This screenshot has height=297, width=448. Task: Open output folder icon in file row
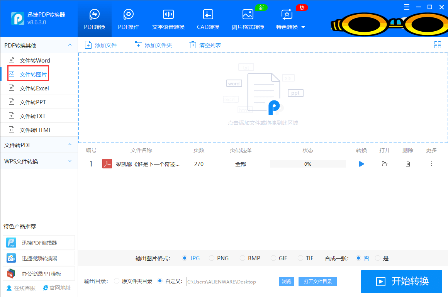click(385, 164)
